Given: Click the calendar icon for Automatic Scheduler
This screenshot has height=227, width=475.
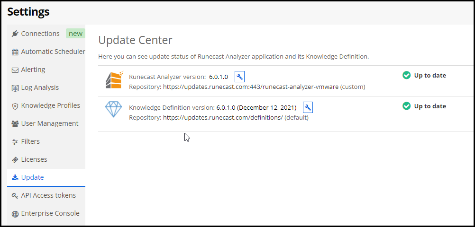Looking at the screenshot, I should pos(15,52).
